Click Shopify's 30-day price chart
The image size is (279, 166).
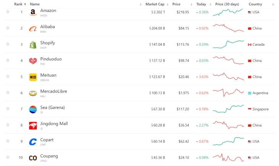(x=228, y=44)
